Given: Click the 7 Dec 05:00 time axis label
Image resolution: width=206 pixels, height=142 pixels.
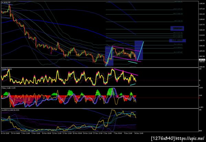Looking at the screenshot, I should point(118,133).
